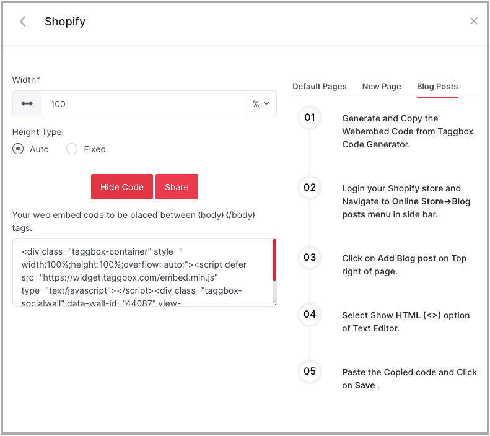
Task: Open the Blog Posts tab
Action: pos(437,87)
